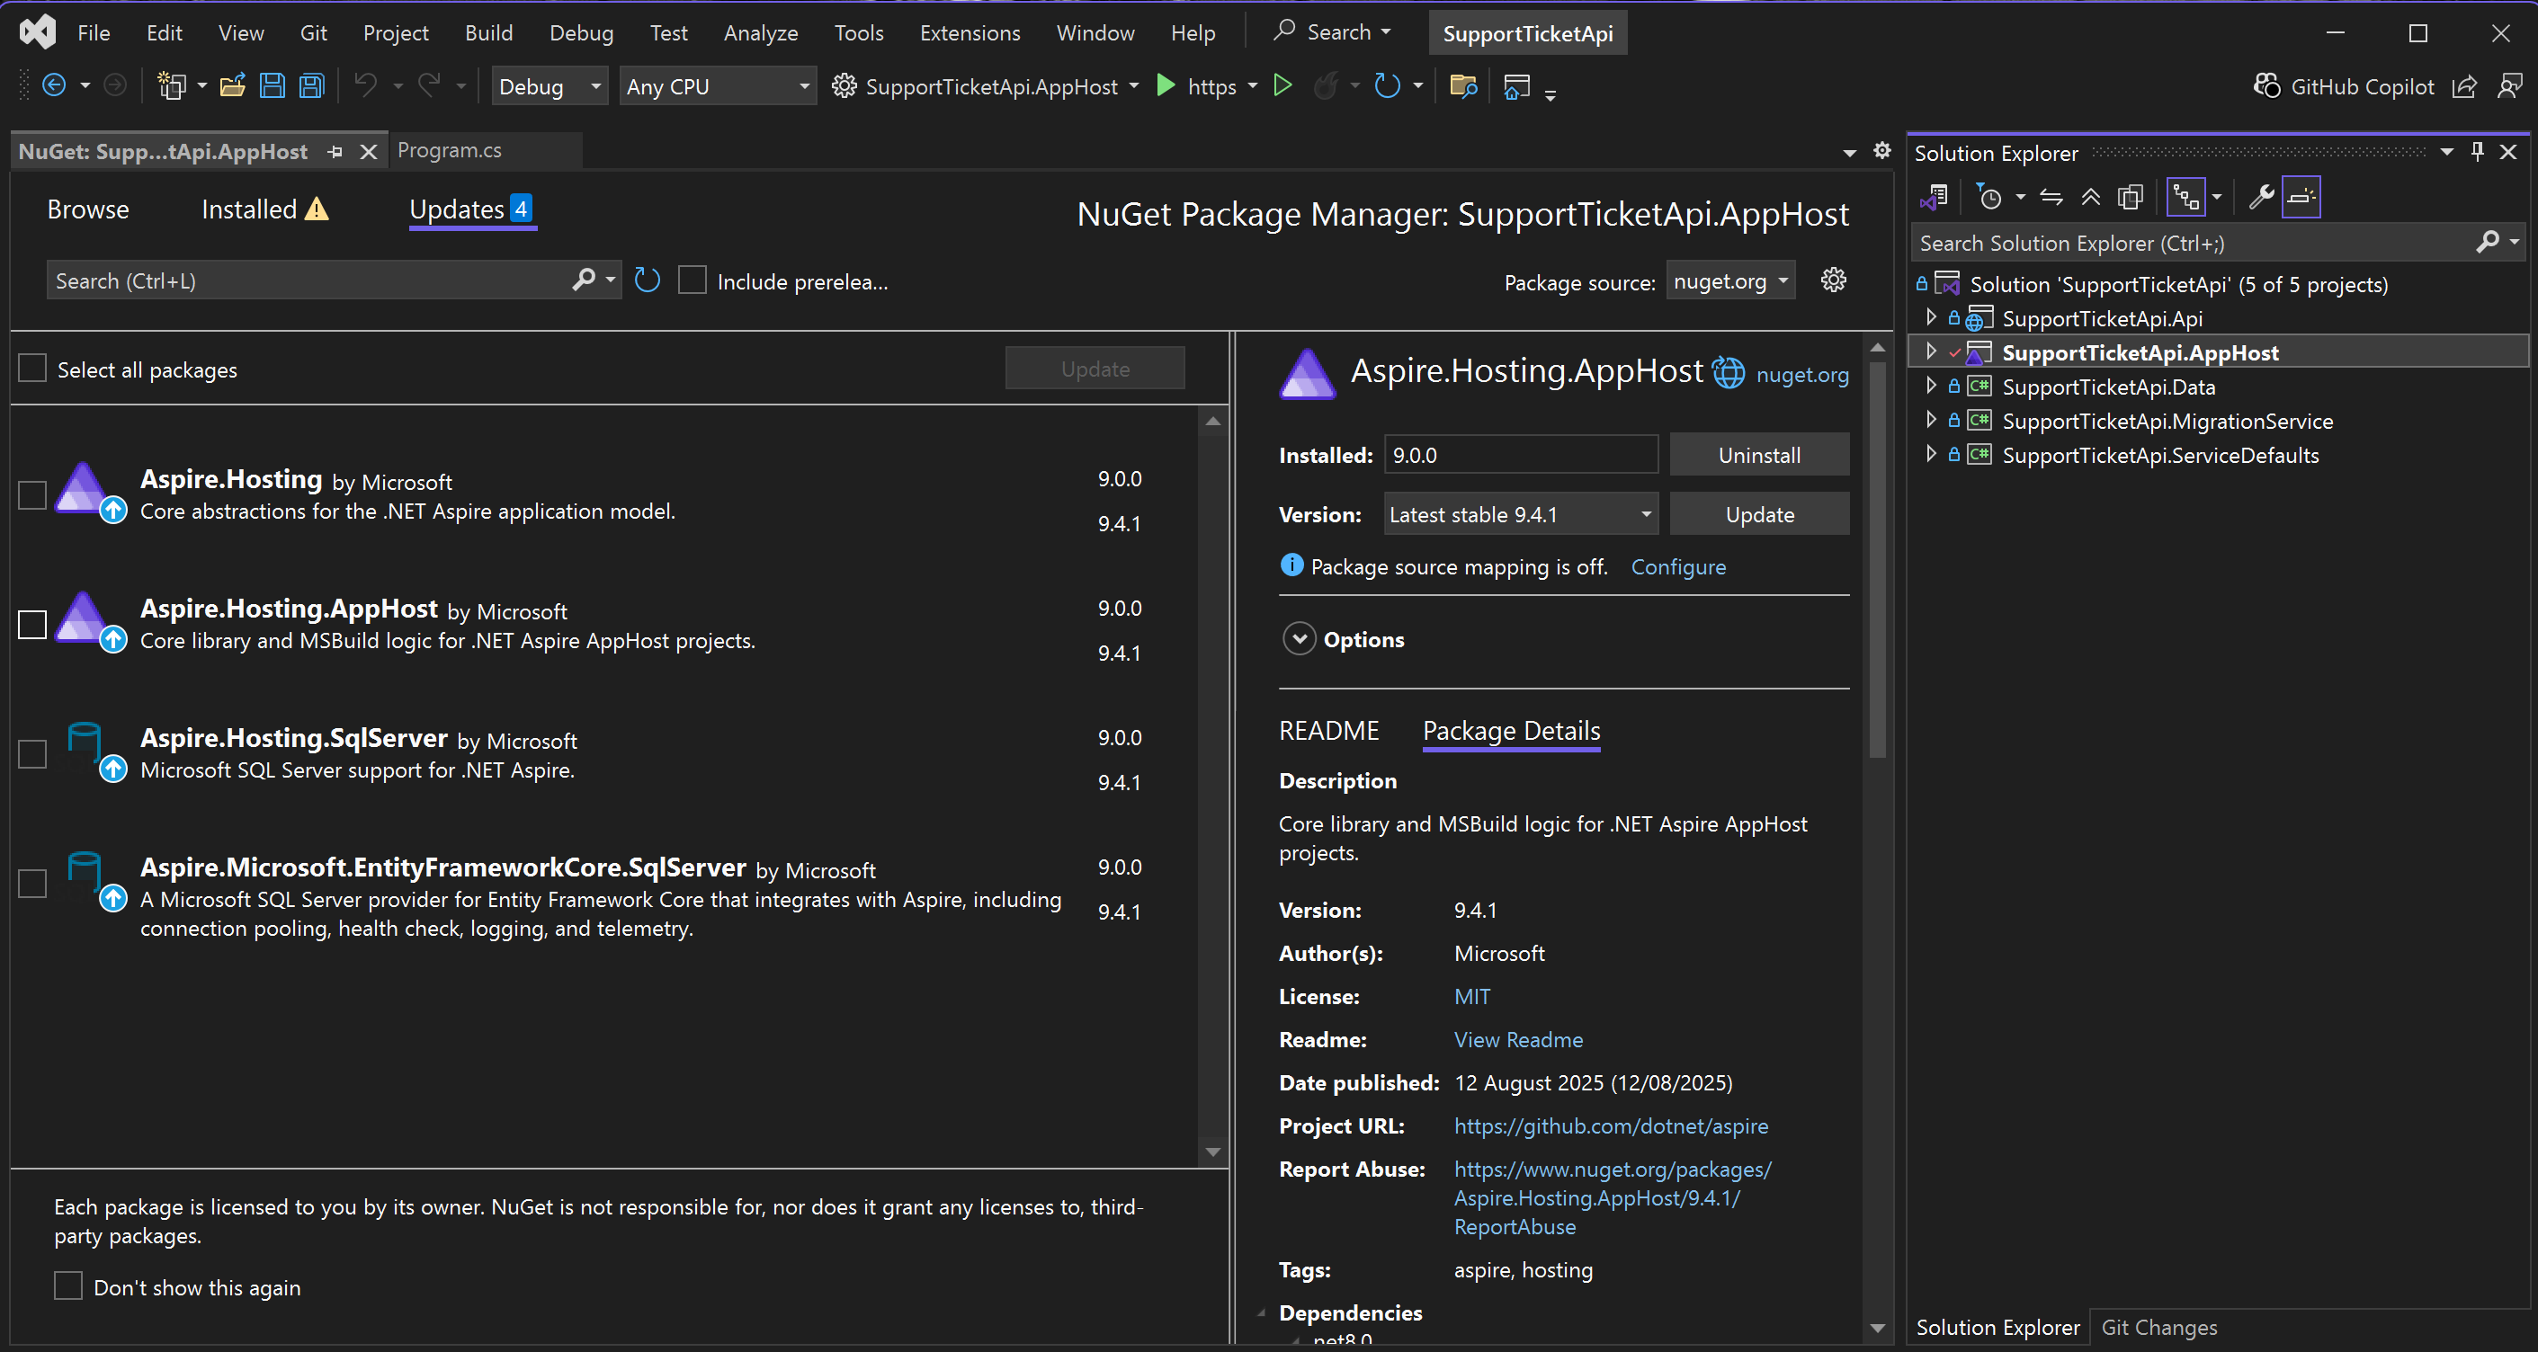
Task: Expand the Options section
Action: [x=1300, y=639]
